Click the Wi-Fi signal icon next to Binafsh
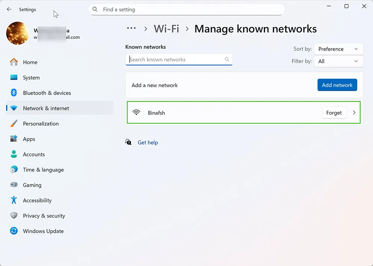The image size is (373, 266). coord(137,113)
